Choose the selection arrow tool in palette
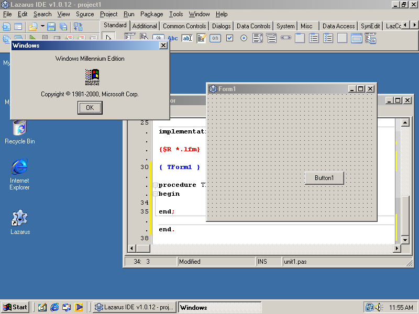The height and width of the screenshot is (314, 419). click(x=108, y=38)
